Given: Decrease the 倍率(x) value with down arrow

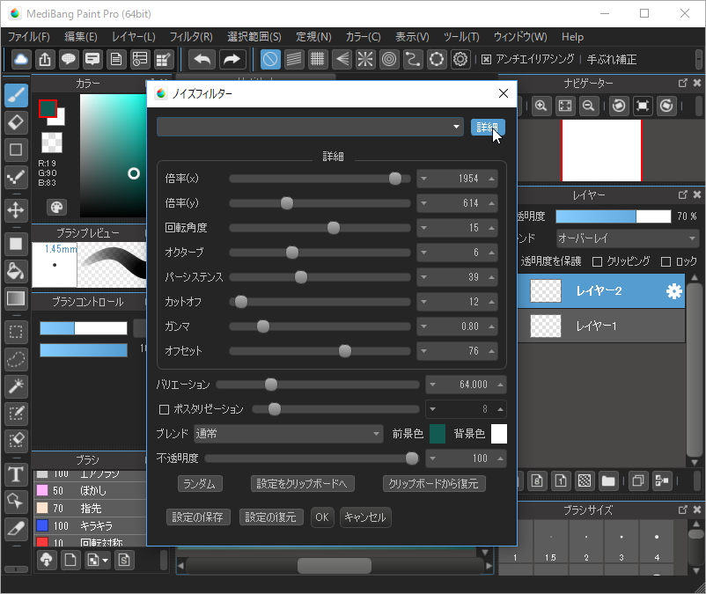Looking at the screenshot, I should pos(423,179).
